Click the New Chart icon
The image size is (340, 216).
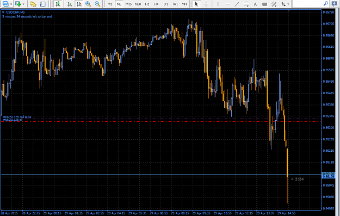[18, 4]
